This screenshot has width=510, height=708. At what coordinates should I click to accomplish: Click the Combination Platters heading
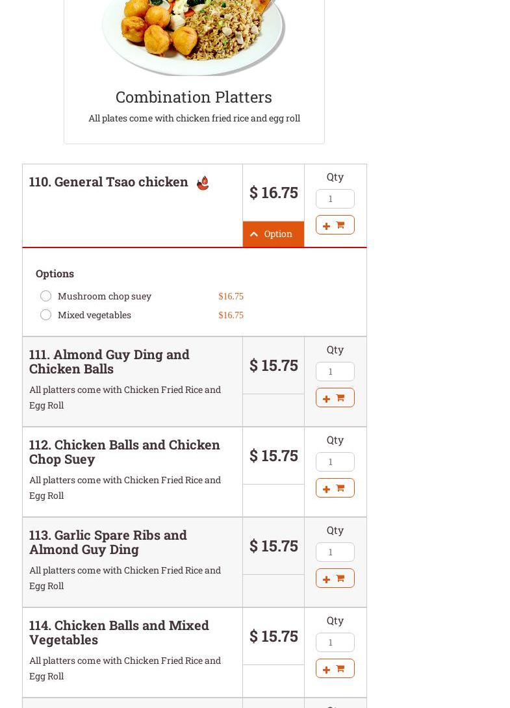[194, 97]
